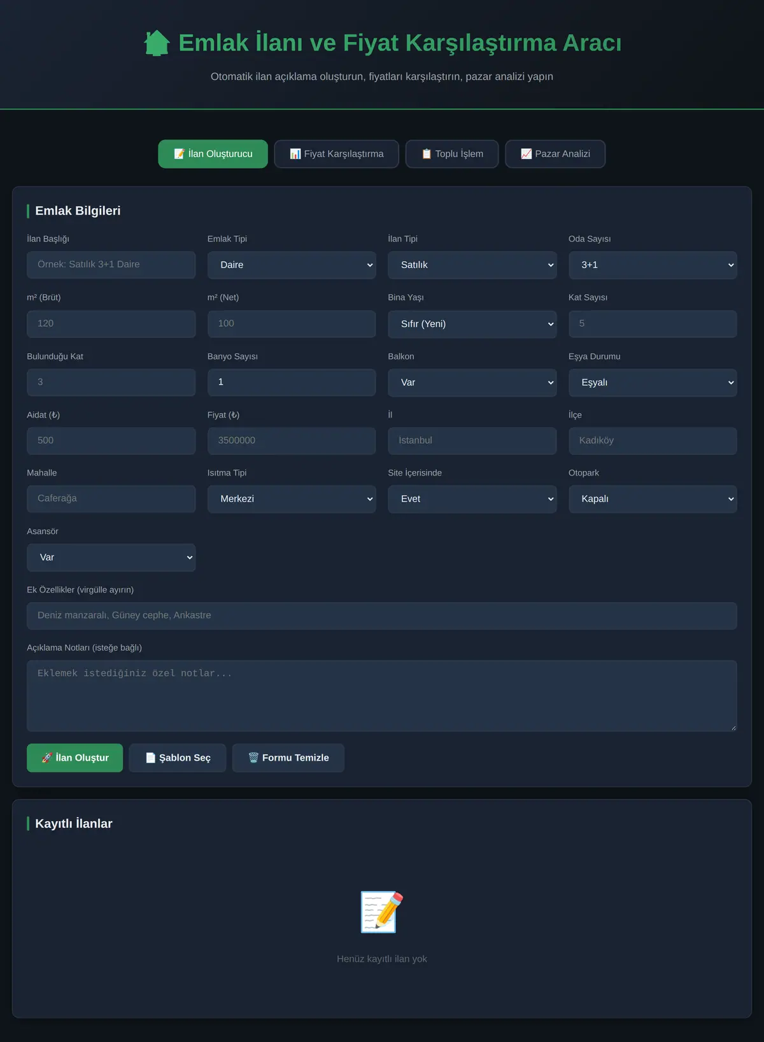Open the Isıtma Tipi dropdown
764x1042 pixels.
click(292, 499)
